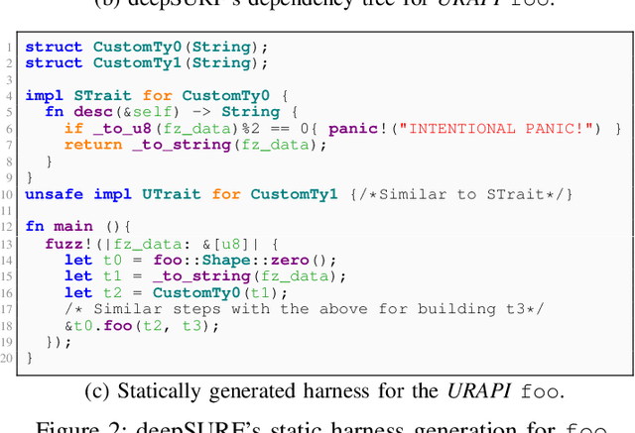Screen dimensions: 635x433
Task: Click line number 18 in the gutter
Action: click(7, 326)
